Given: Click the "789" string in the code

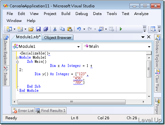Looking at the screenshot, I should (x=78, y=82).
